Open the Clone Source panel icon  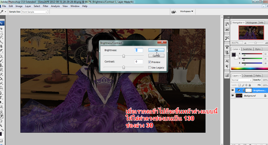pyautogui.click(x=227, y=52)
